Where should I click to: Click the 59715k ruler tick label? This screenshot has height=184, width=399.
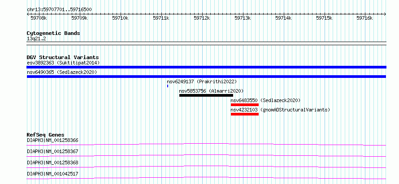tap(324, 18)
